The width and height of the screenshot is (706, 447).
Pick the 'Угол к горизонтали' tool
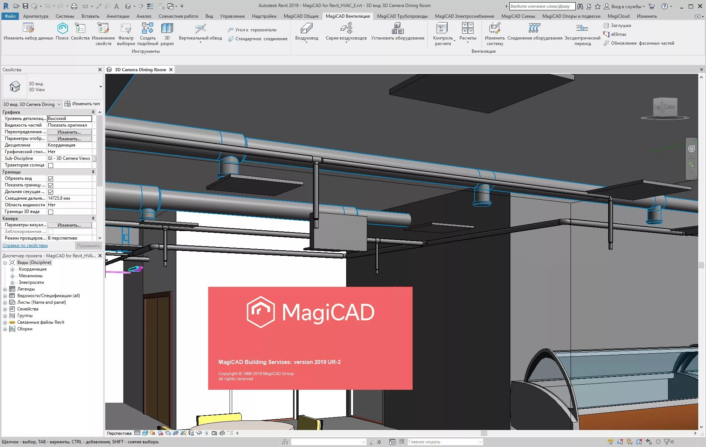tap(252, 30)
